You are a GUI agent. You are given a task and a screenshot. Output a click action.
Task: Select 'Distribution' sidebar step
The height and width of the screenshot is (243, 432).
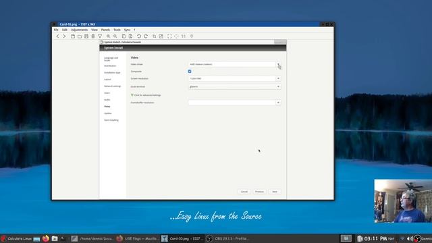point(110,66)
